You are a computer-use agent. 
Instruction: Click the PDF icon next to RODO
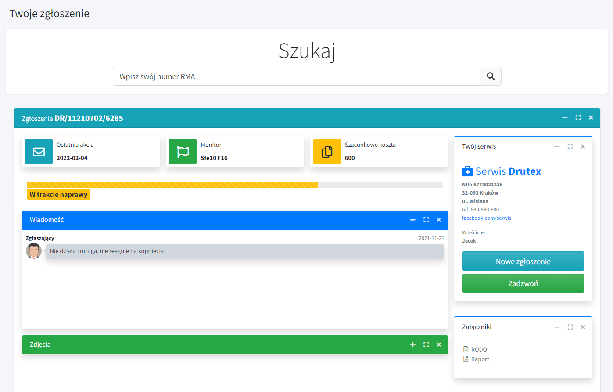[x=466, y=349]
